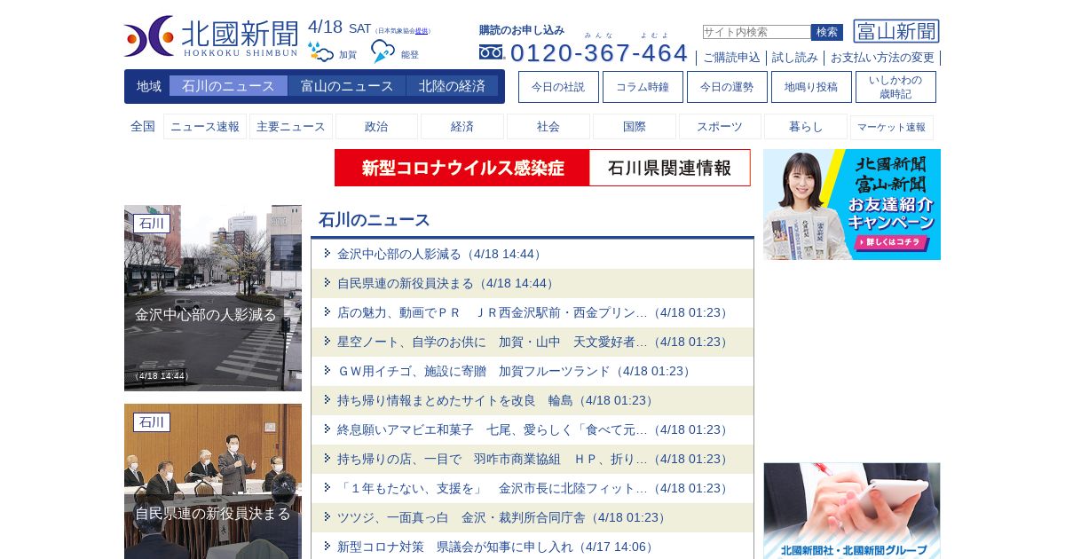This screenshot has width=1065, height=559.
Task: Focus the サイト内検索 search box
Action: pyautogui.click(x=756, y=32)
